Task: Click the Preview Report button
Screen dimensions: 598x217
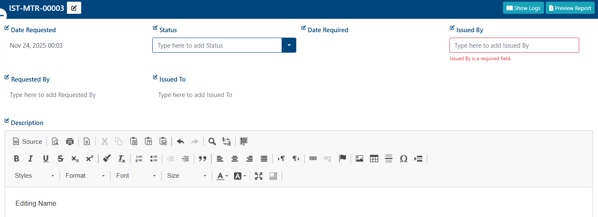Action: click(x=570, y=8)
